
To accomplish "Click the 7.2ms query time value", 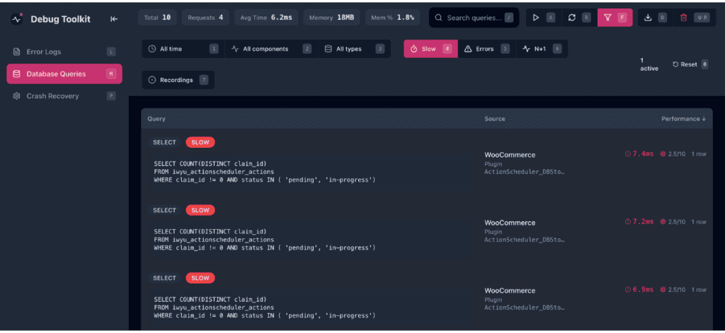I will (643, 222).
